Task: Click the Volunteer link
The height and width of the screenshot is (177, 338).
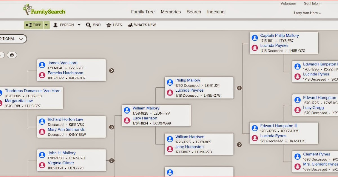Action: tap(288, 3)
